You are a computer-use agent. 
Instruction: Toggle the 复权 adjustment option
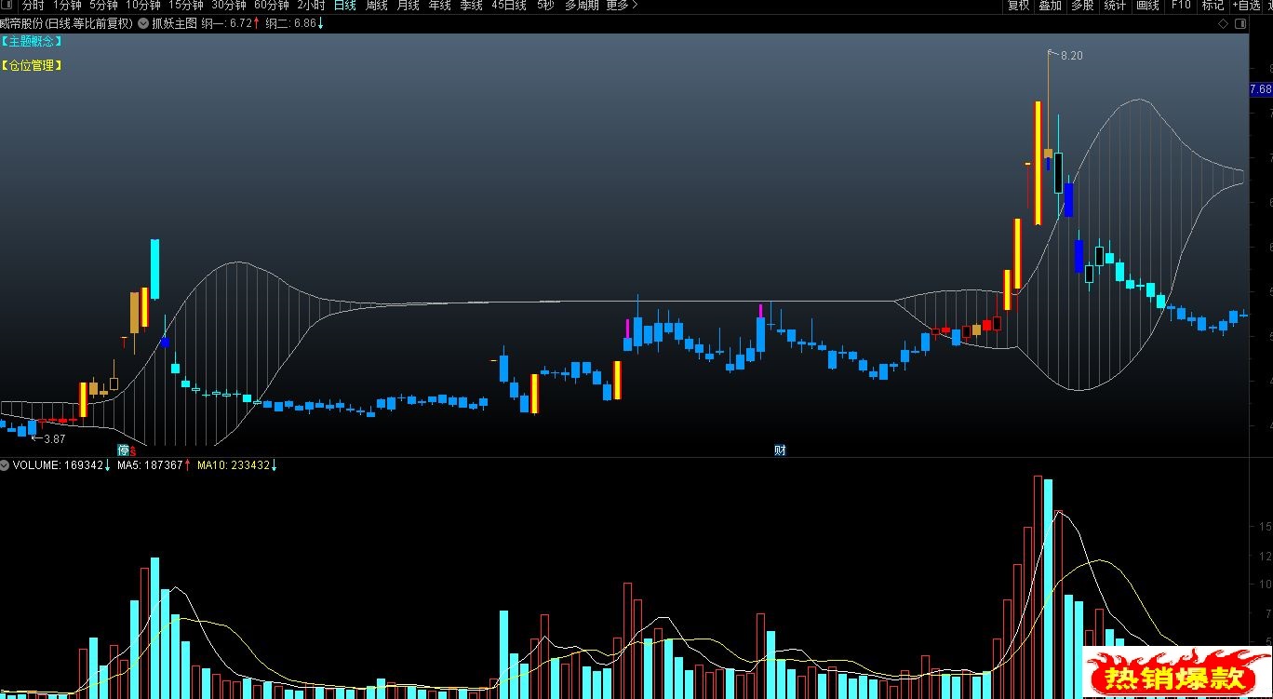tap(1018, 6)
